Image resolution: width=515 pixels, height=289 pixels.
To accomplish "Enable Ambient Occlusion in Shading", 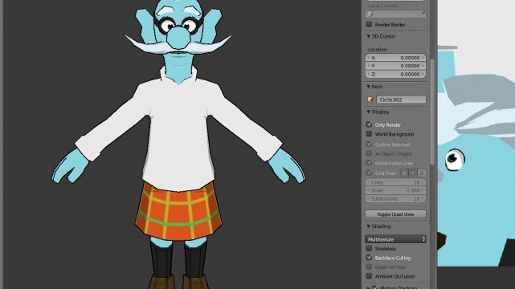I will pos(369,276).
